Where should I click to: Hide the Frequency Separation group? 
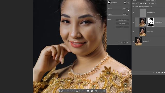click(x=133, y=7)
